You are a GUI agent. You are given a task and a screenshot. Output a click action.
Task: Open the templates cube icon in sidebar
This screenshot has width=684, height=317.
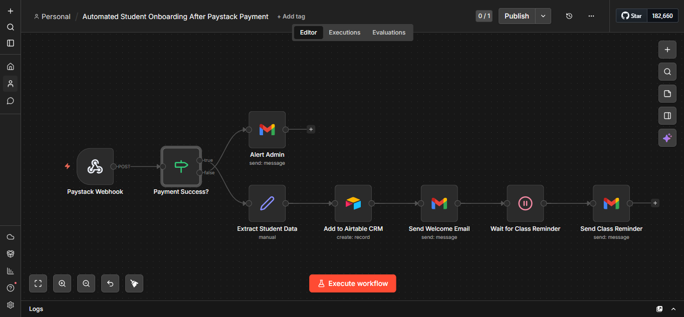pos(11,254)
